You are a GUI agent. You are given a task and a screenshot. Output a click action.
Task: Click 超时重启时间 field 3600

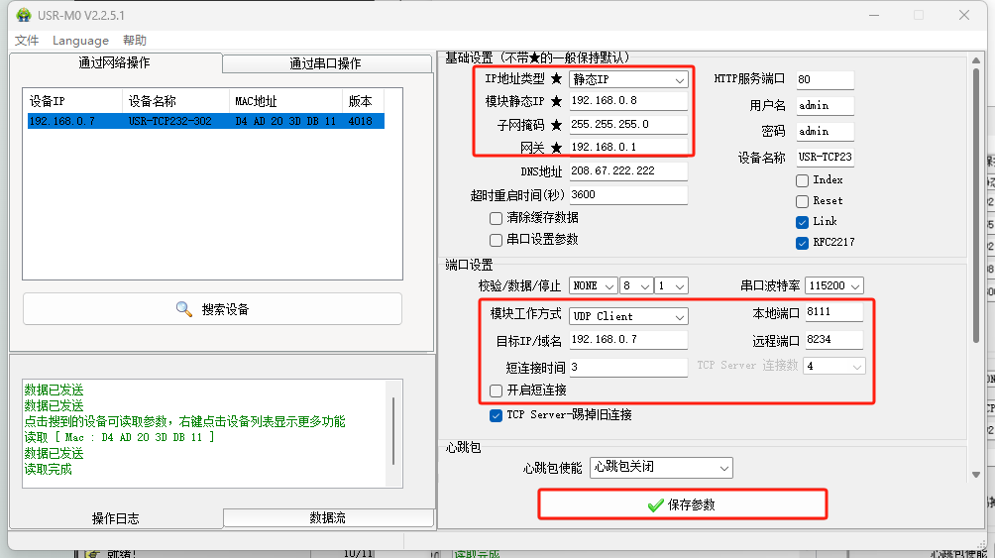click(628, 195)
